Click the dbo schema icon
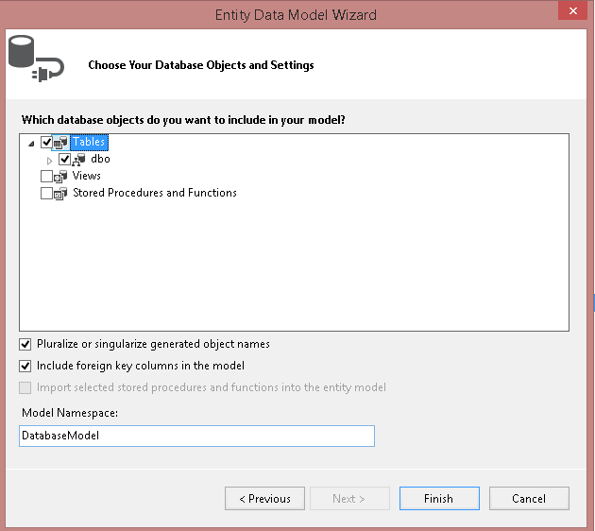The width and height of the screenshot is (595, 531). (79, 160)
